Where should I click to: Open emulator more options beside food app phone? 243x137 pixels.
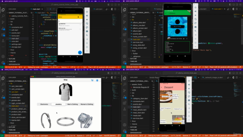click(189, 120)
